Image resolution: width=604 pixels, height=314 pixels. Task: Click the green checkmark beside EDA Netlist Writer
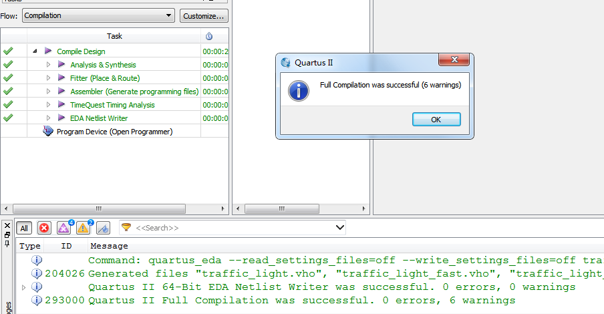click(8, 118)
